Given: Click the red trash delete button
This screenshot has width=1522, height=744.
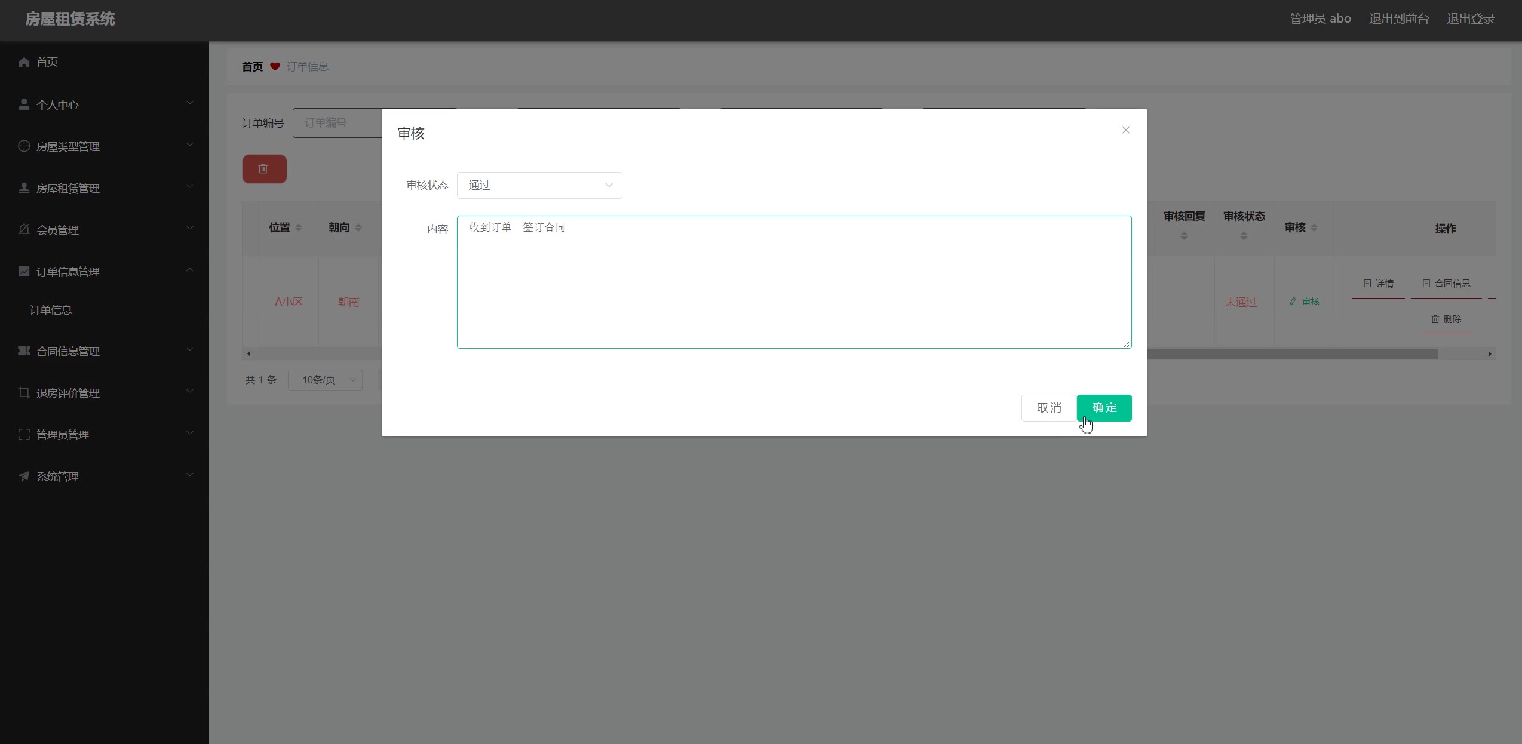Looking at the screenshot, I should coord(264,169).
